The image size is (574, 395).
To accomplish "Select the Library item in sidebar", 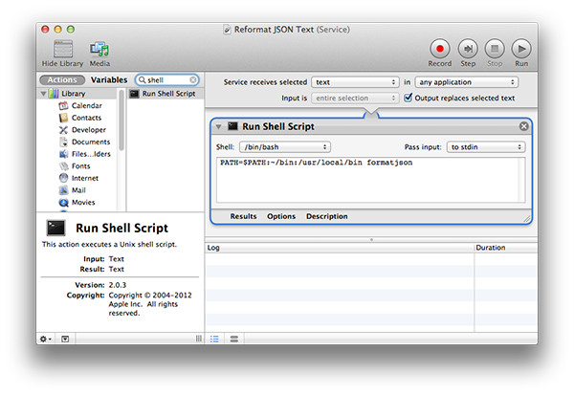I will click(73, 94).
